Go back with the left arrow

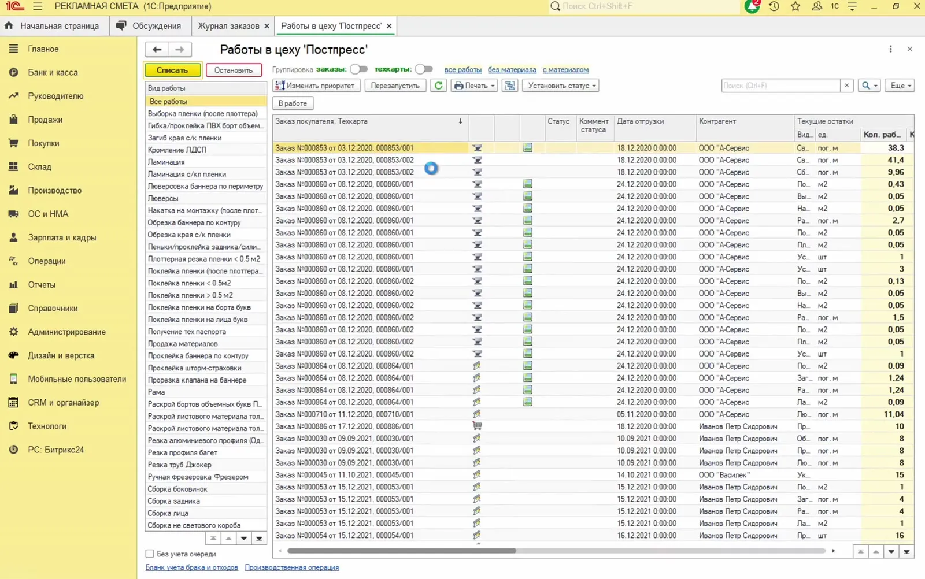[157, 50]
